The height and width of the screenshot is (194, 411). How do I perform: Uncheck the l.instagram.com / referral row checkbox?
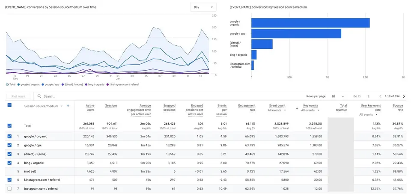pyautogui.click(x=9, y=179)
